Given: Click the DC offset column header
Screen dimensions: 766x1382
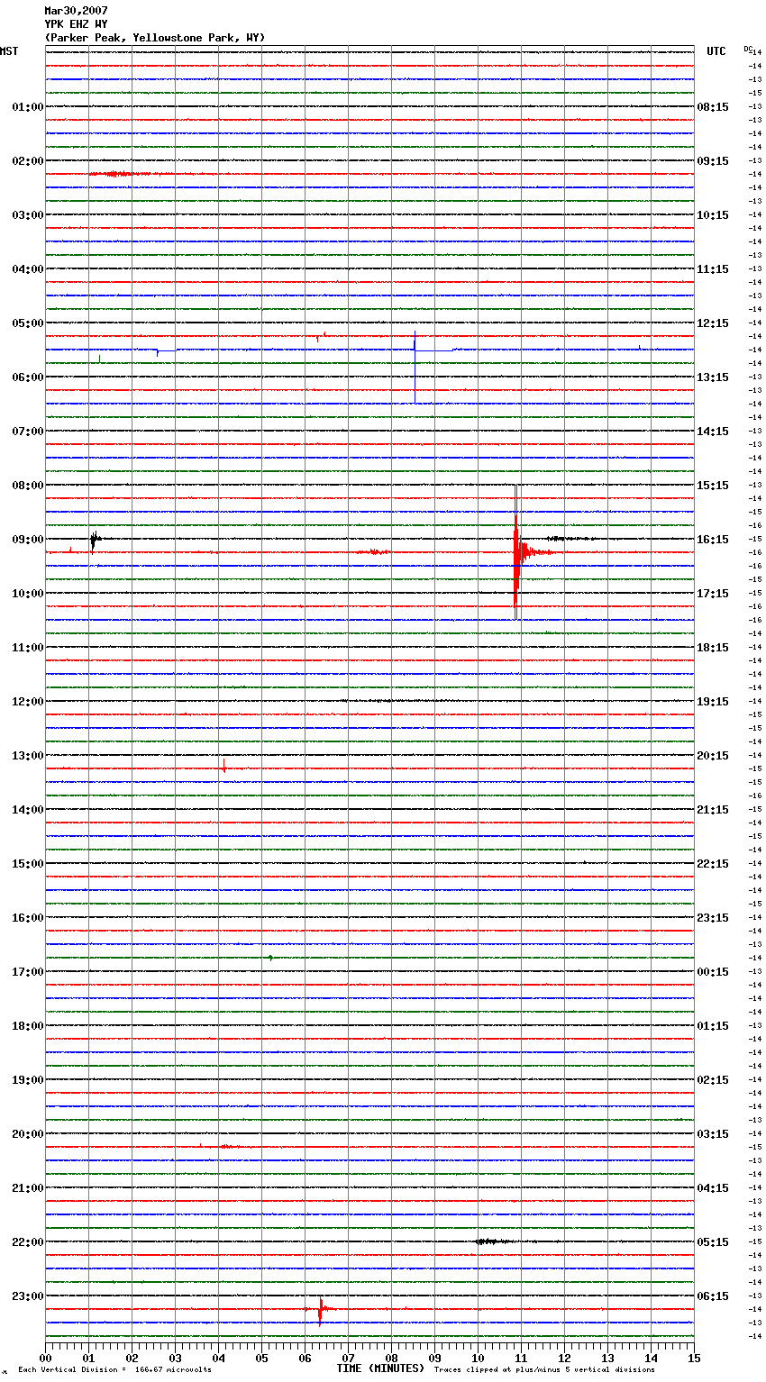Looking at the screenshot, I should pos(748,49).
